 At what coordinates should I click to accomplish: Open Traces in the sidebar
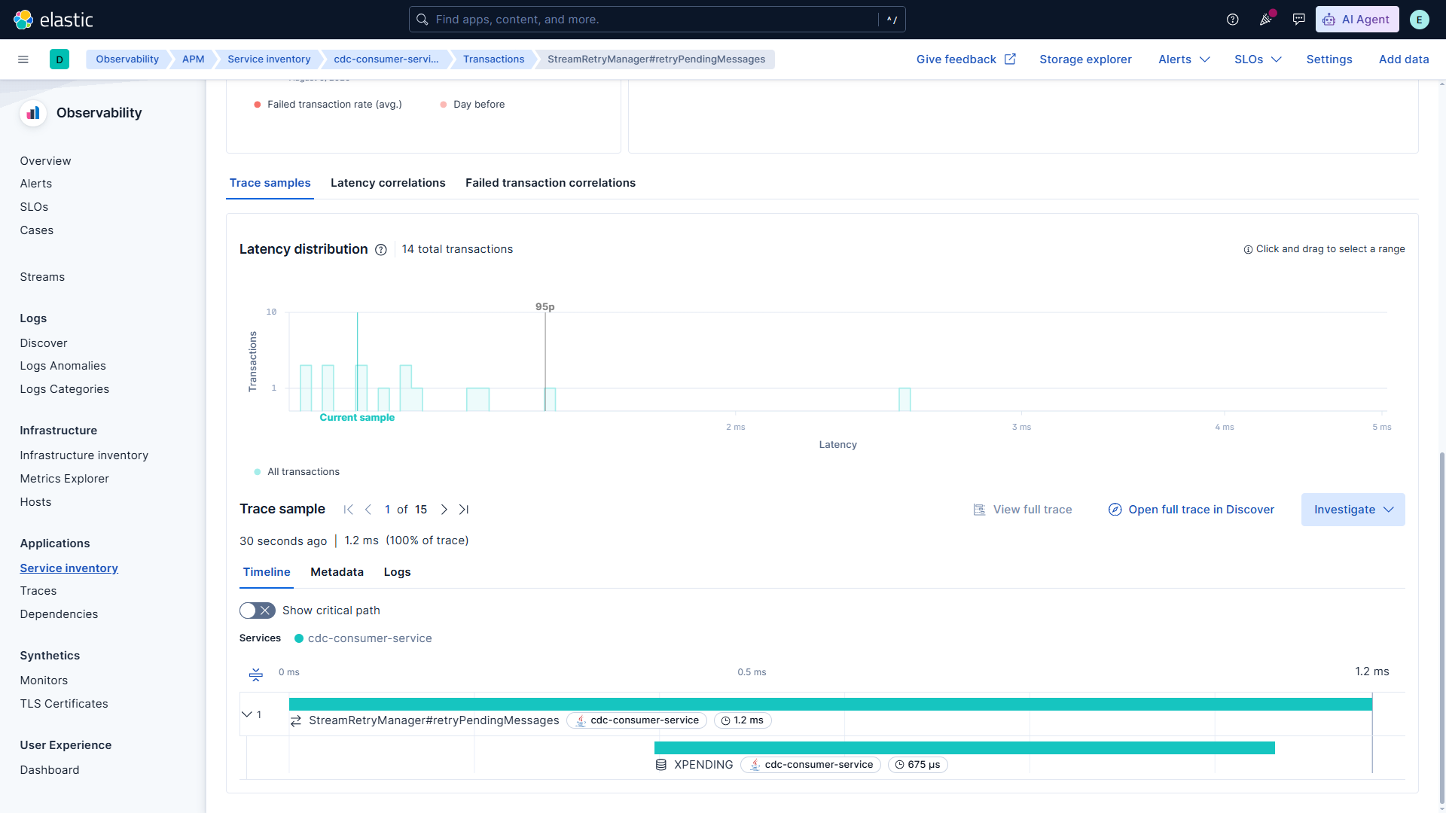click(x=38, y=591)
